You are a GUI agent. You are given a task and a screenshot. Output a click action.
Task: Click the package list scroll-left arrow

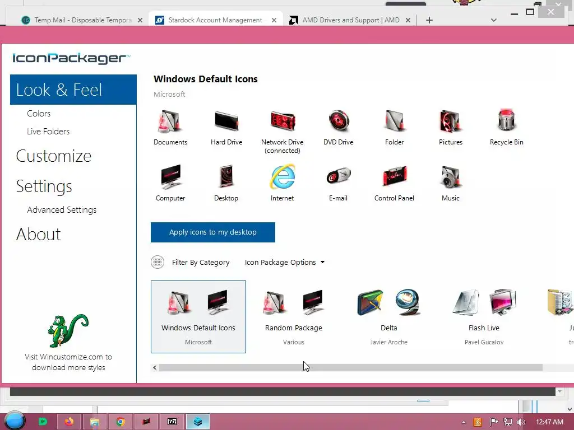point(155,367)
